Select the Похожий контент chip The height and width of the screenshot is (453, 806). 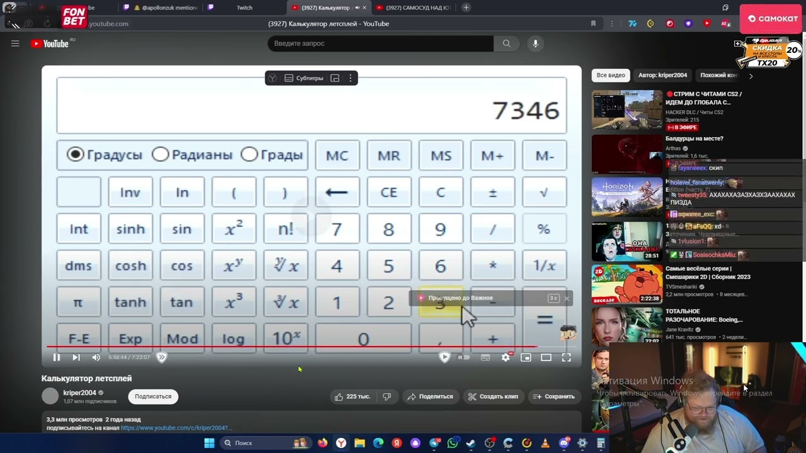(718, 75)
